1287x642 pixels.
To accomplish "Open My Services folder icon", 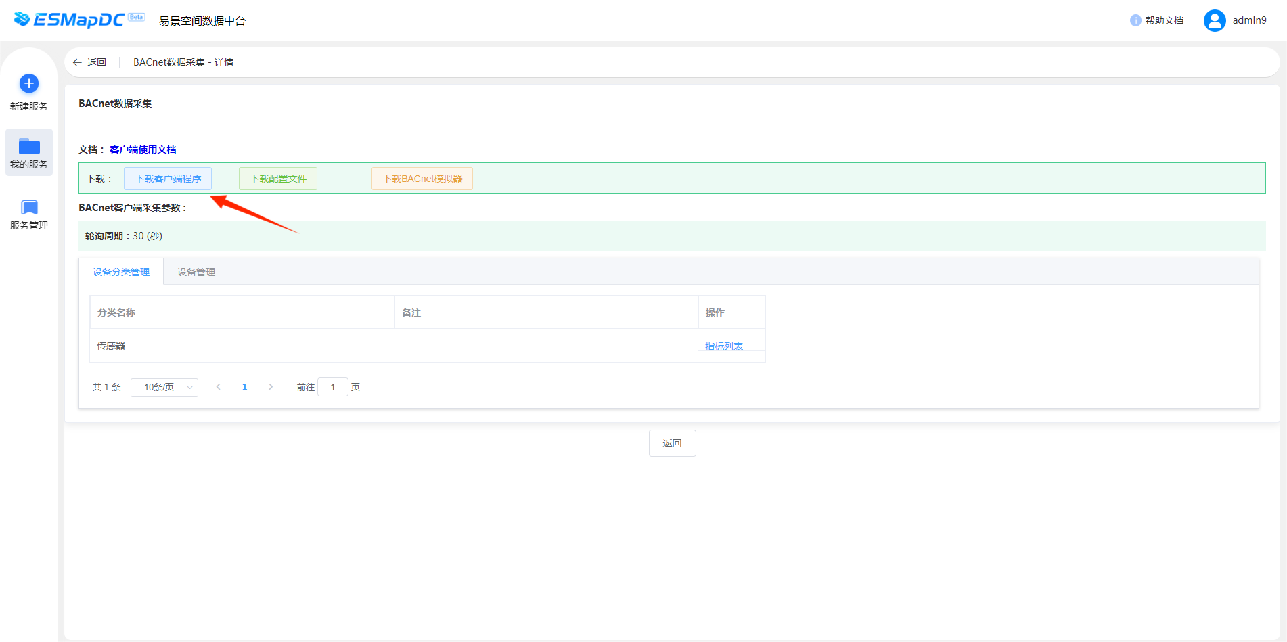I will click(x=29, y=147).
